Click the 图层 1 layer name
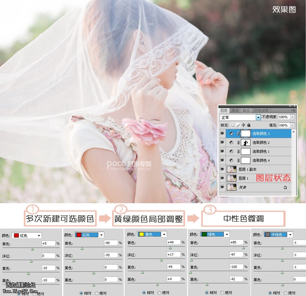306x296 pixels. 244,178
